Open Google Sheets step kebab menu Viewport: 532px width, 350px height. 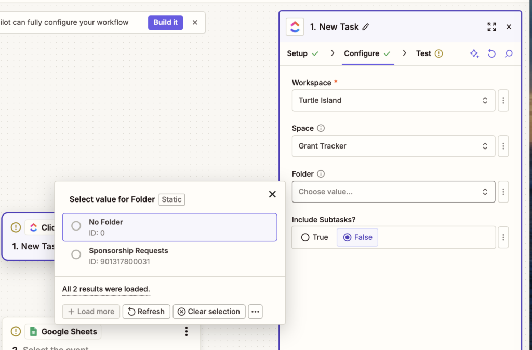187,331
